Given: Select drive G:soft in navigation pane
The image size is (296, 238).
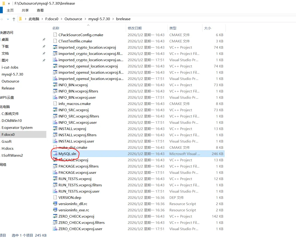Looking at the screenshot, I should coord(7,141).
